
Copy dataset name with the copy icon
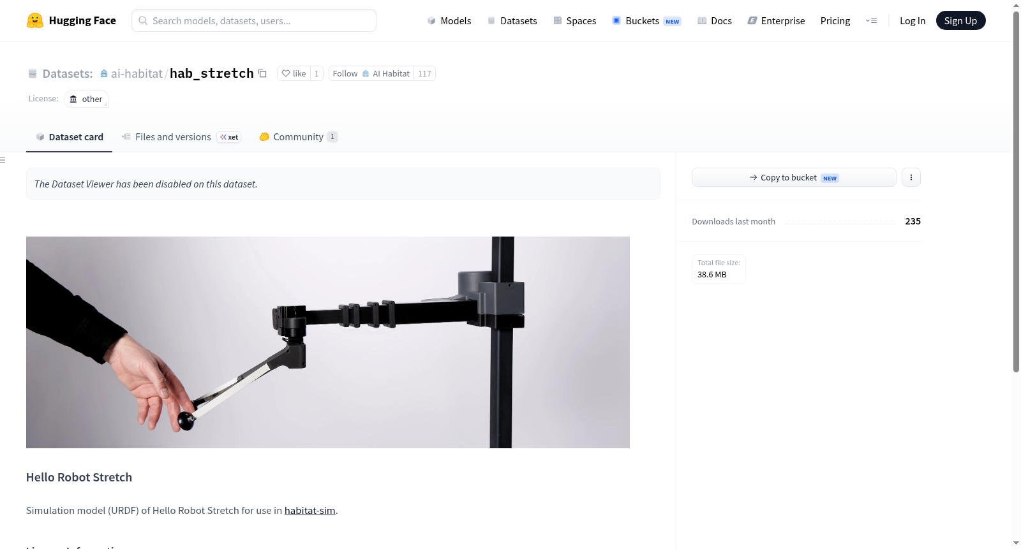point(262,73)
